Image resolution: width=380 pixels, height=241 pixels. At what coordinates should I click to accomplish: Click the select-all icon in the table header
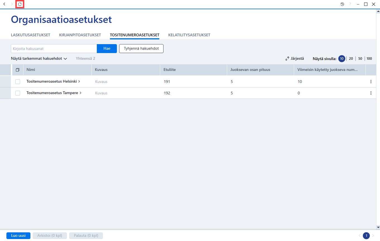click(x=18, y=70)
